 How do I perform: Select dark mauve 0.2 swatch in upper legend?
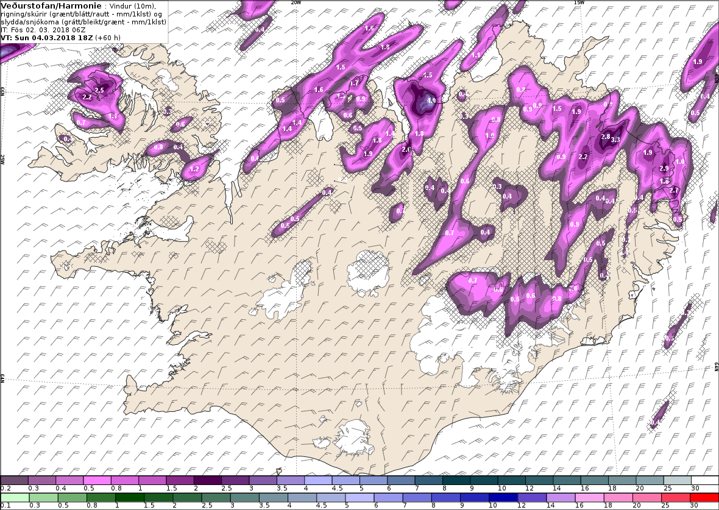[x=14, y=480]
